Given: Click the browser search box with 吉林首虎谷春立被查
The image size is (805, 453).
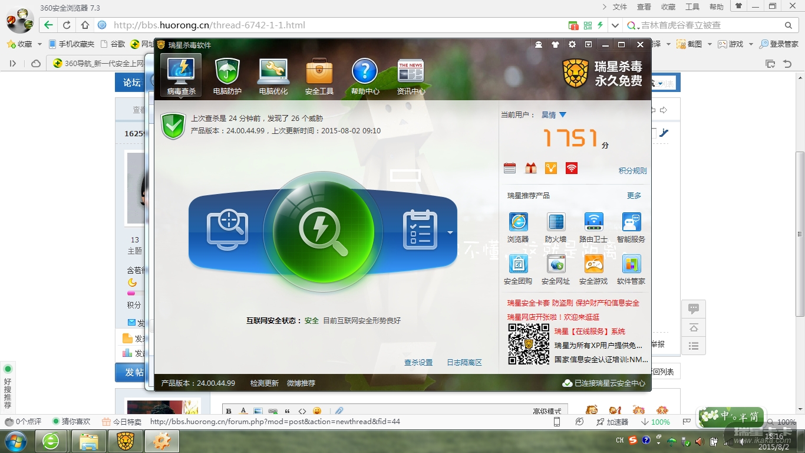Looking at the screenshot, I should 710,25.
